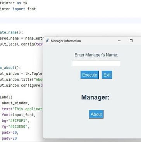
Task: Click the 'ut_window = tk.Tople' code line
Action: pyautogui.click(x=21, y=74)
